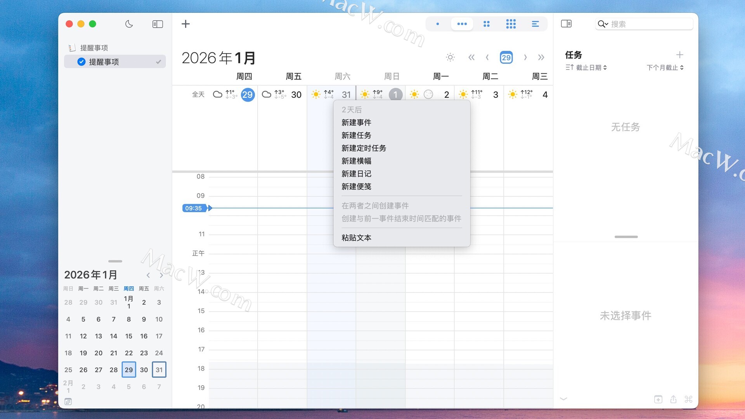Choose 新建事件 from context menu
Screen dimensions: 745x419
tap(356, 123)
